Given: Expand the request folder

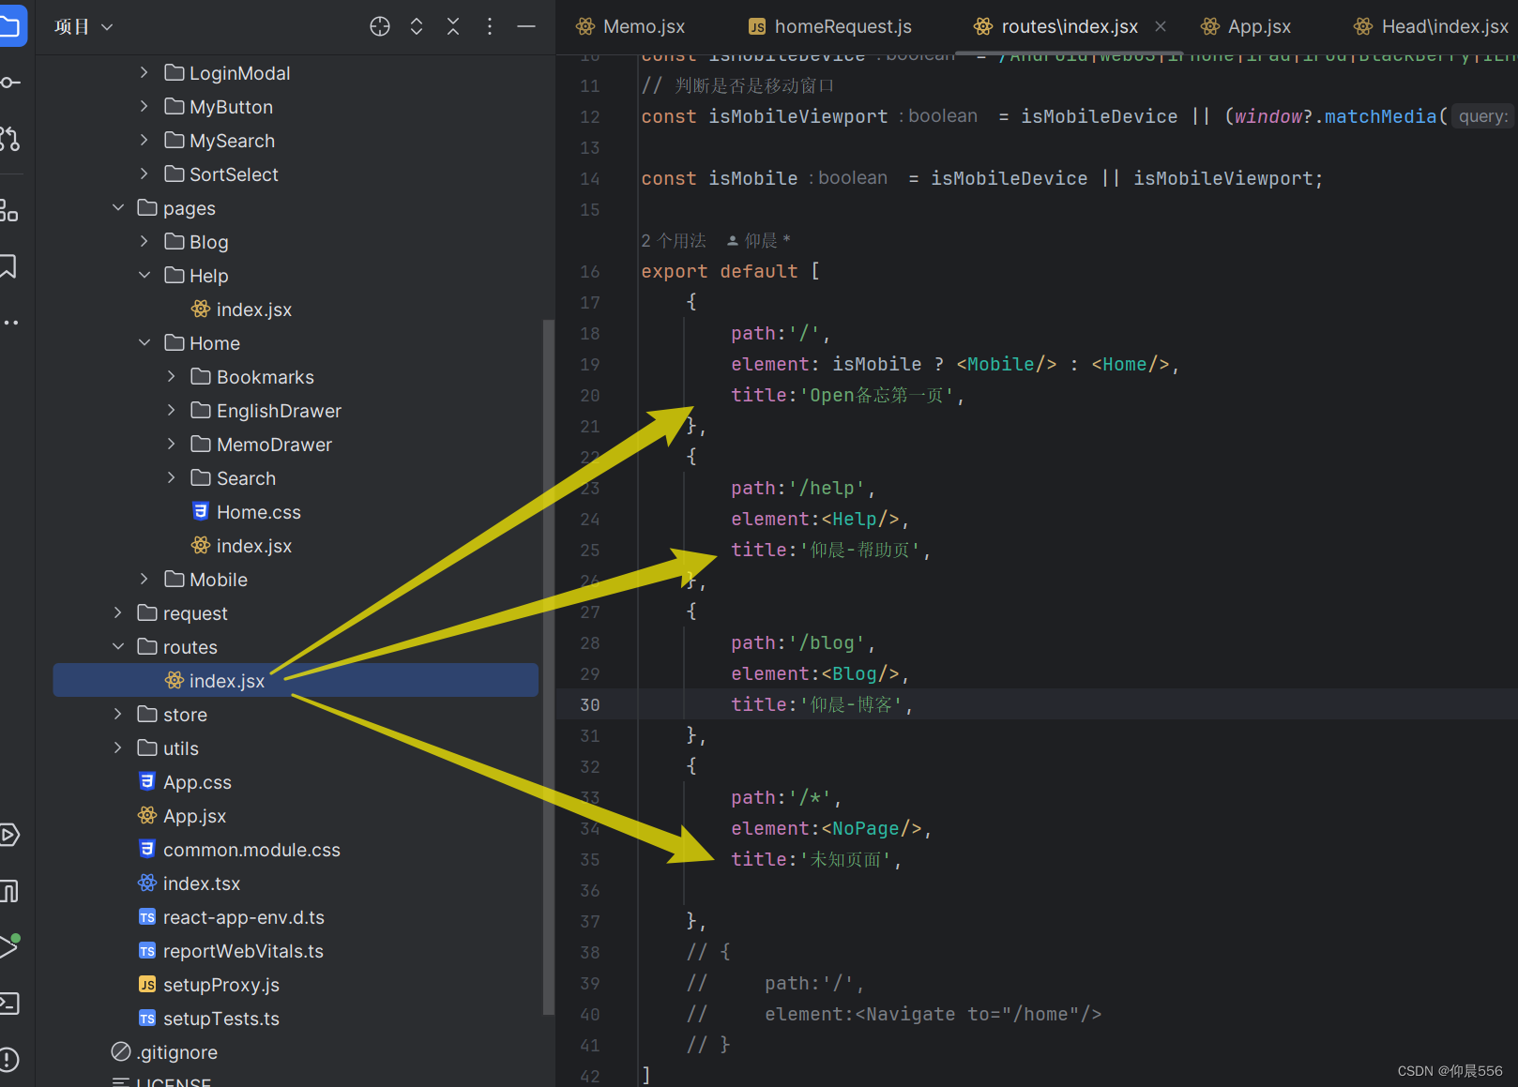Looking at the screenshot, I should [x=117, y=612].
